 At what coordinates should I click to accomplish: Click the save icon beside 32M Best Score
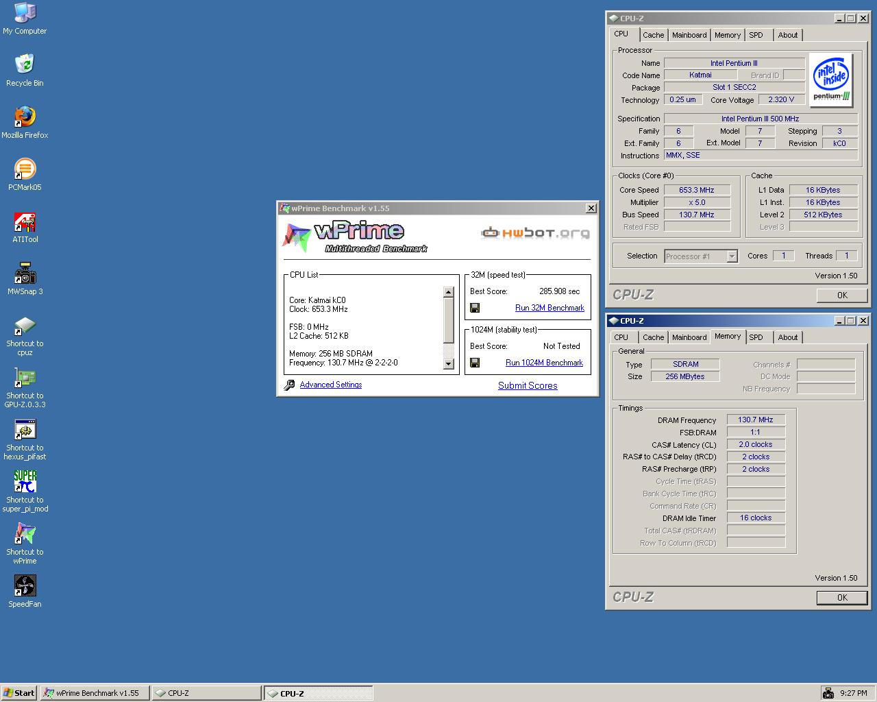click(x=475, y=308)
